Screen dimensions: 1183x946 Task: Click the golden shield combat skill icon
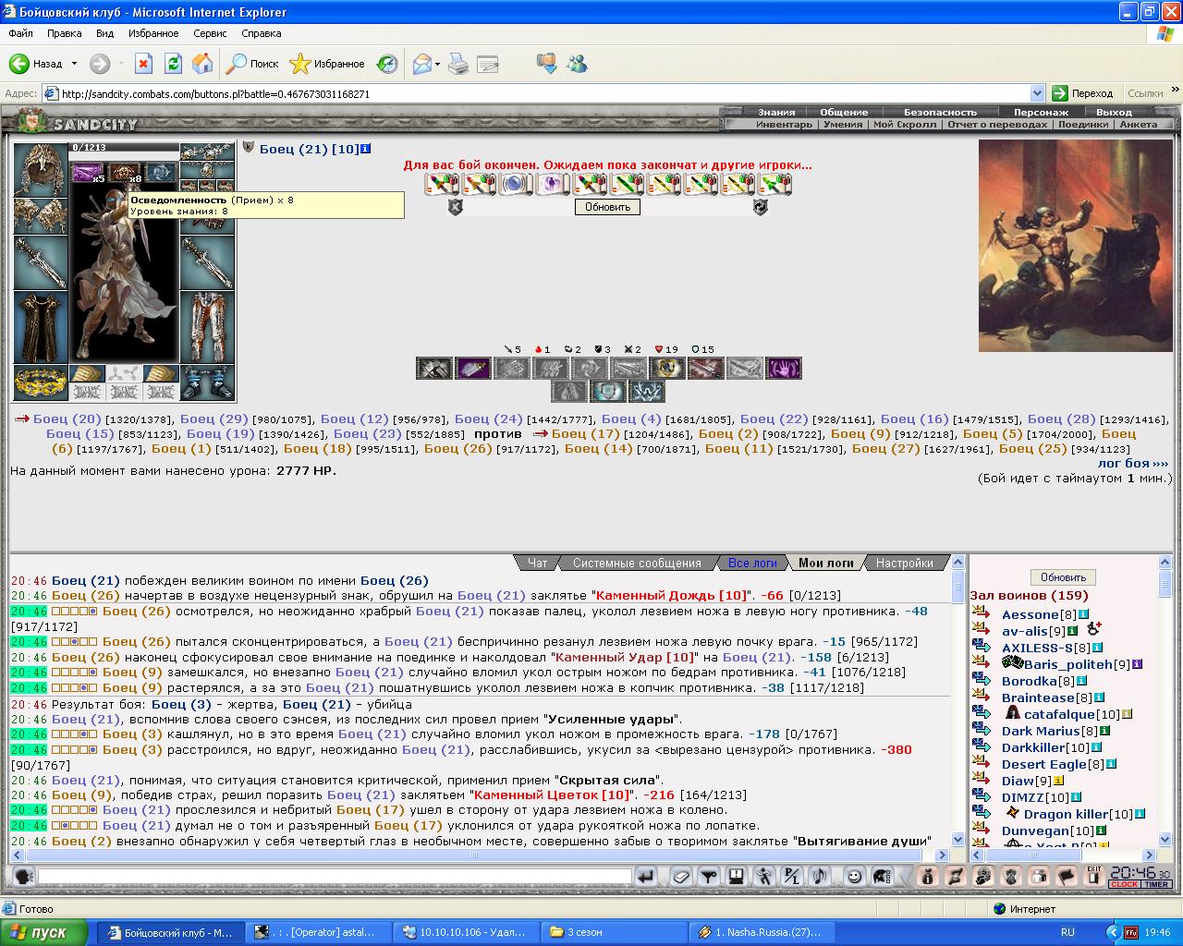point(667,369)
